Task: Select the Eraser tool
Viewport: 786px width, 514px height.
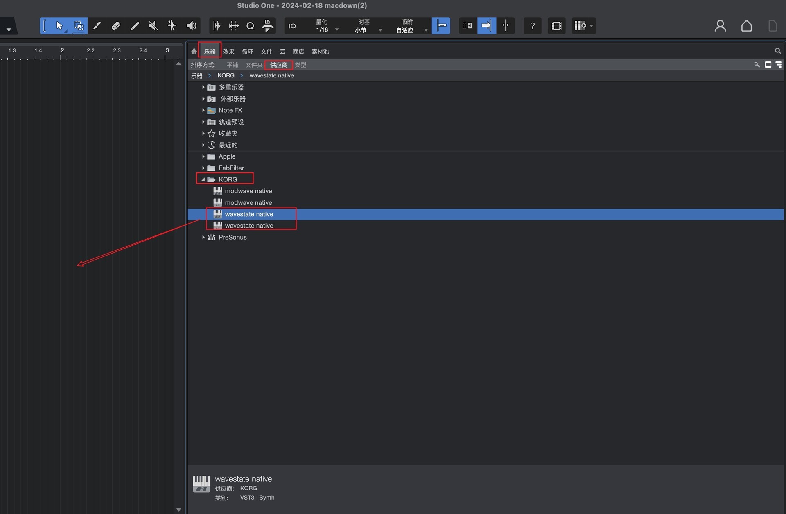Action: click(x=116, y=26)
